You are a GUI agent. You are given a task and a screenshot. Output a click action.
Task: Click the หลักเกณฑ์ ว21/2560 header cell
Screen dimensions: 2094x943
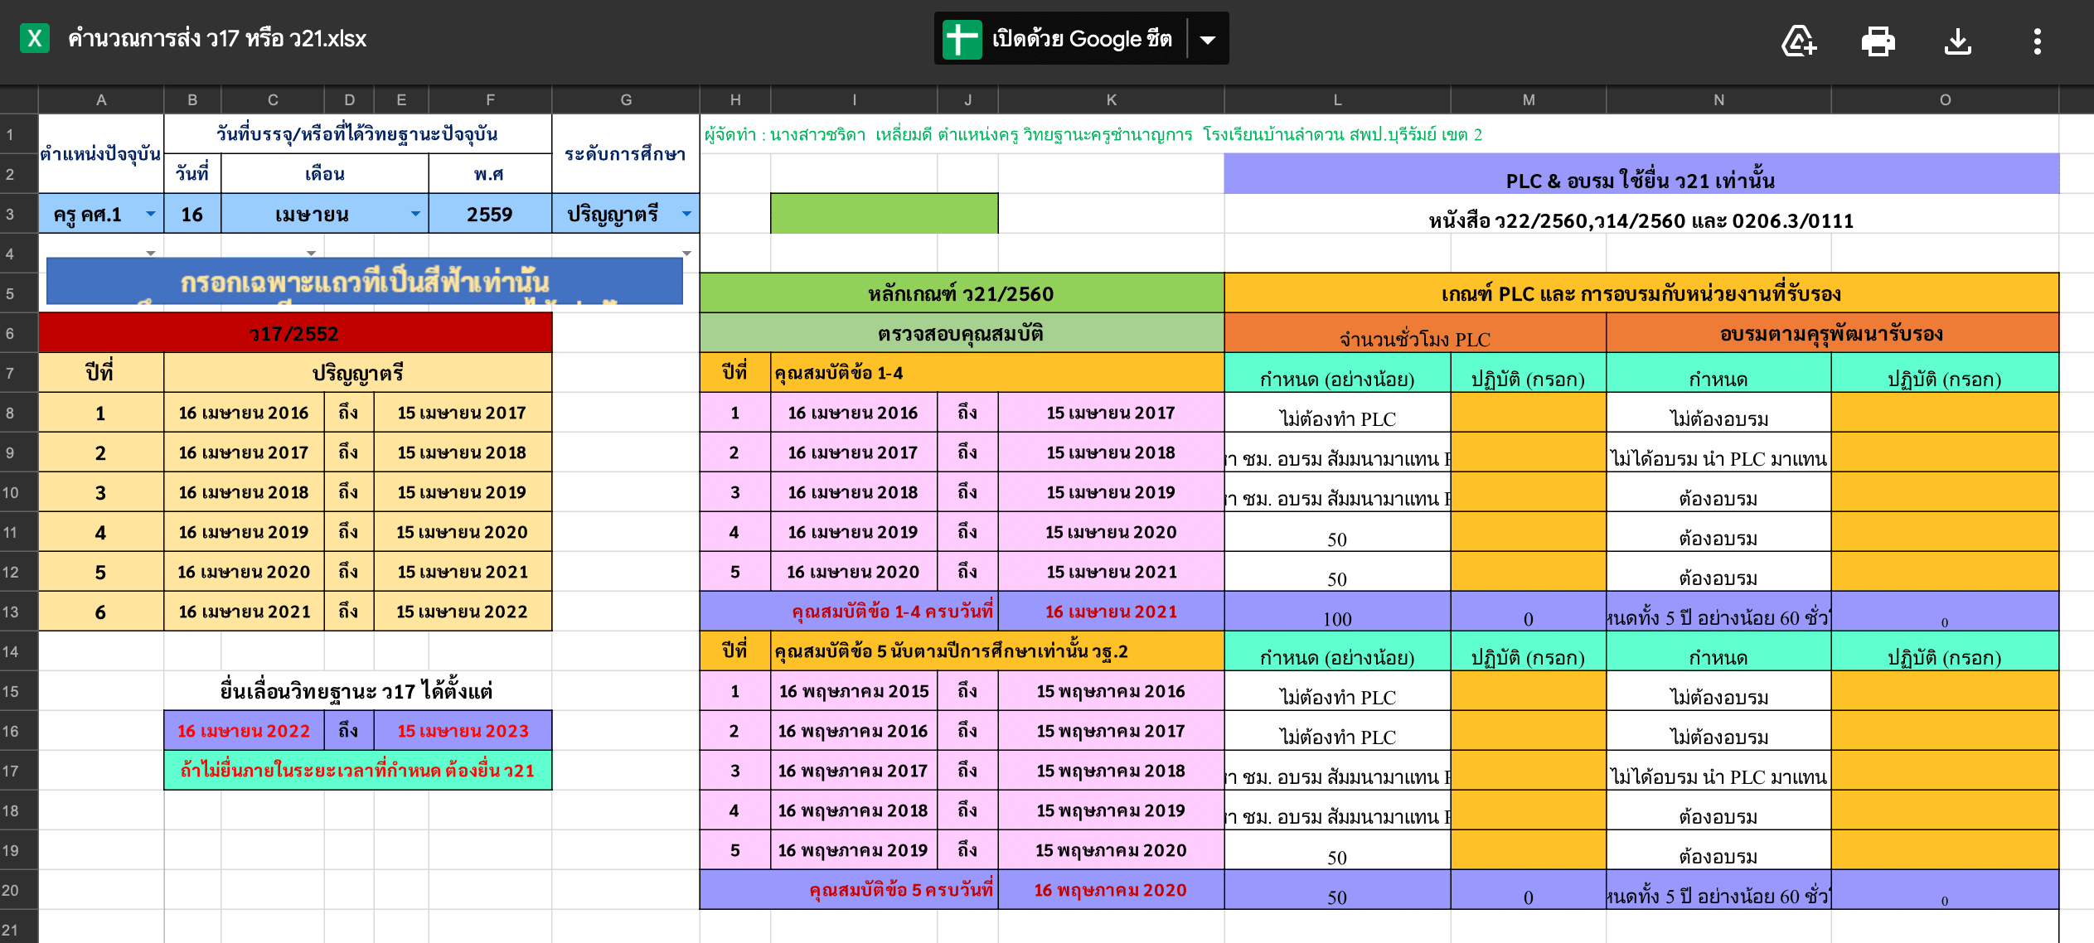point(962,293)
